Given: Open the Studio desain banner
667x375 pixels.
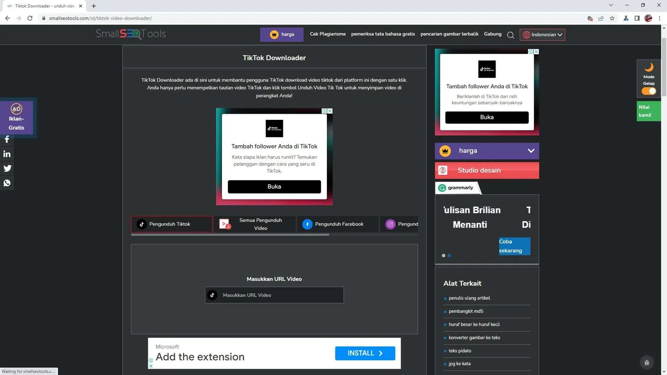Looking at the screenshot, I should click(487, 170).
